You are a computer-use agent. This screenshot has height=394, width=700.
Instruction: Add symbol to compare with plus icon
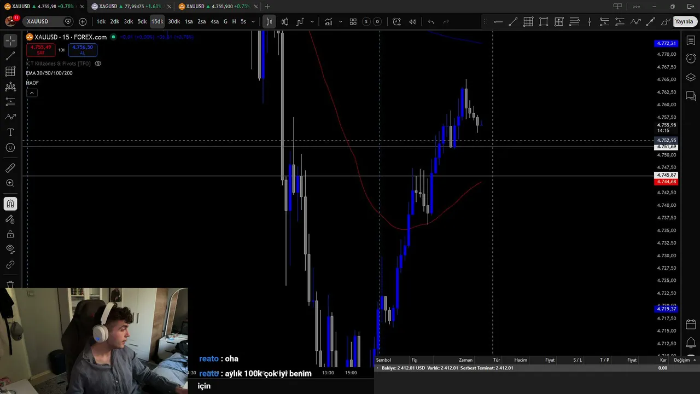[83, 21]
